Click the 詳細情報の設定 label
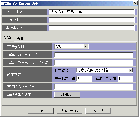 pyautogui.click(x=19, y=95)
